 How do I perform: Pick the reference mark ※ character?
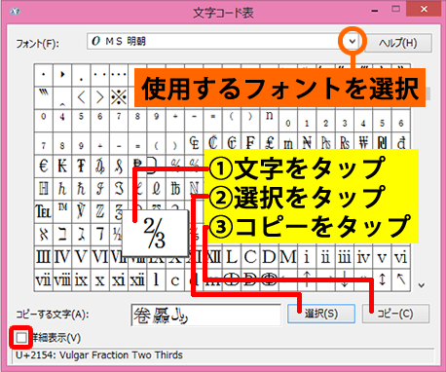tap(119, 97)
